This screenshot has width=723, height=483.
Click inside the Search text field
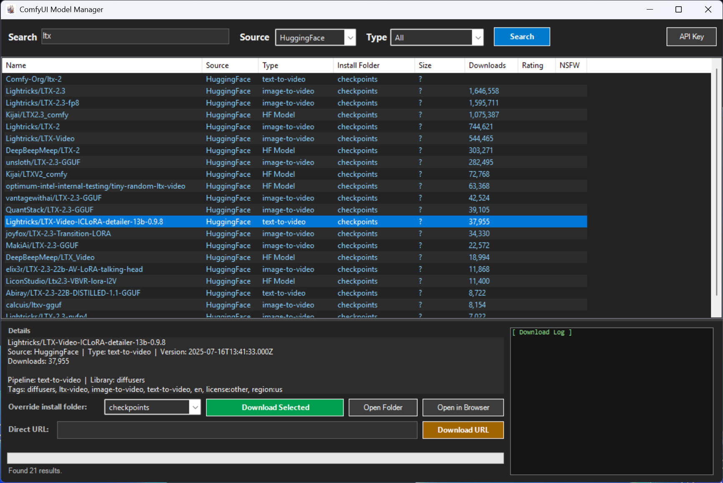[134, 36]
